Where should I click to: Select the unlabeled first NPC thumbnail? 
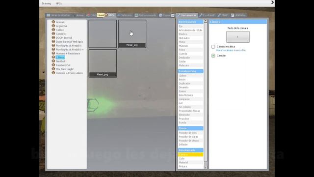tap(103, 34)
